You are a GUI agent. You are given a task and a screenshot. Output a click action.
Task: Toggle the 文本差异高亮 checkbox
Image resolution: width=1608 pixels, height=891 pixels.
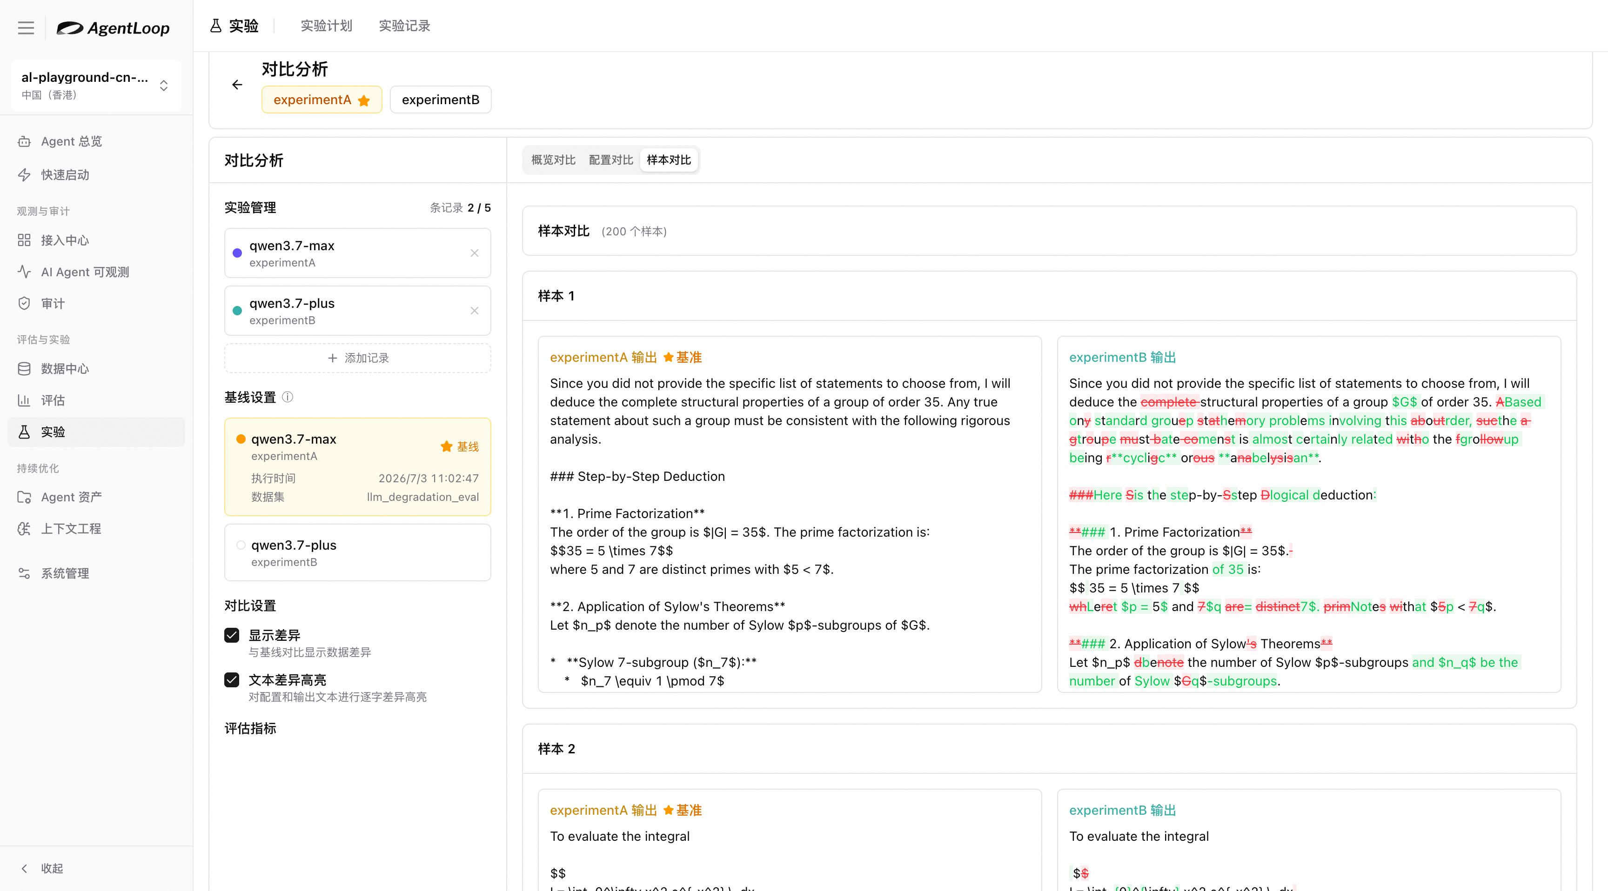point(232,680)
